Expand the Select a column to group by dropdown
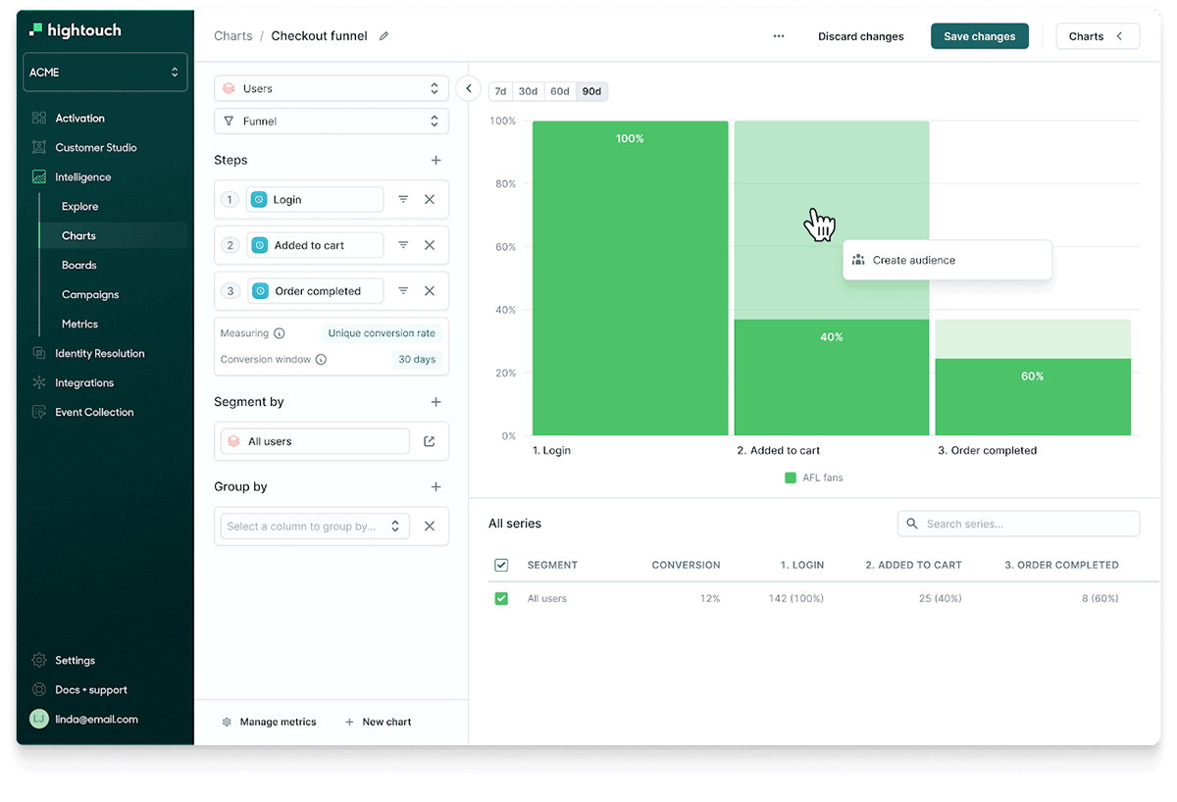This screenshot has width=1177, height=802. [314, 526]
